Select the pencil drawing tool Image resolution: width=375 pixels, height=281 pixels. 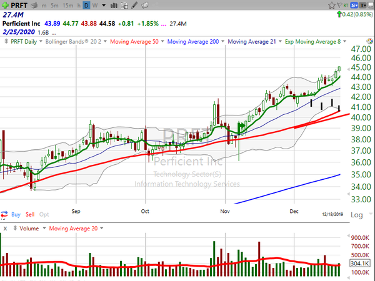[134, 5]
